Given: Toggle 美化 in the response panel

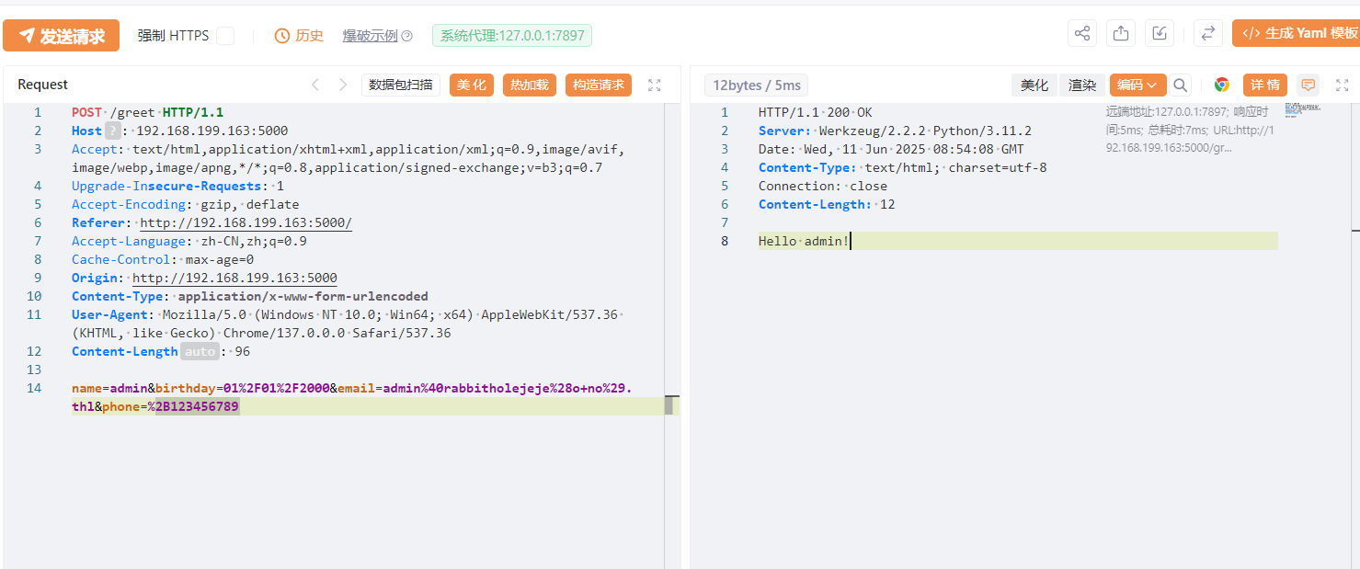Looking at the screenshot, I should (x=1034, y=85).
